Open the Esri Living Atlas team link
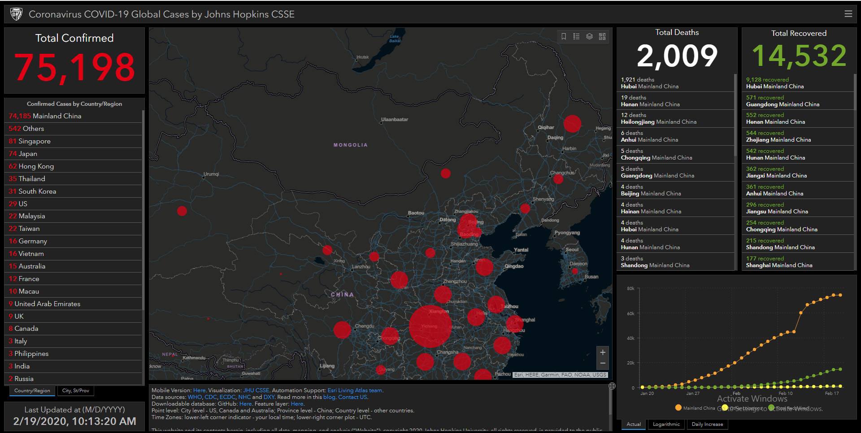The height and width of the screenshot is (433, 861). [x=355, y=390]
